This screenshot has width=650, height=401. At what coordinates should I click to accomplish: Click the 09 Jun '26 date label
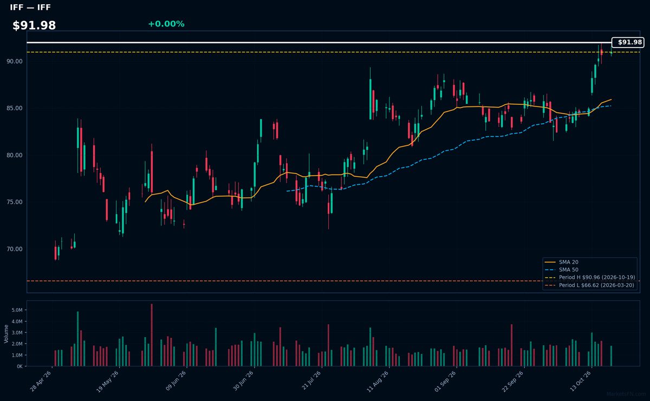pyautogui.click(x=175, y=382)
